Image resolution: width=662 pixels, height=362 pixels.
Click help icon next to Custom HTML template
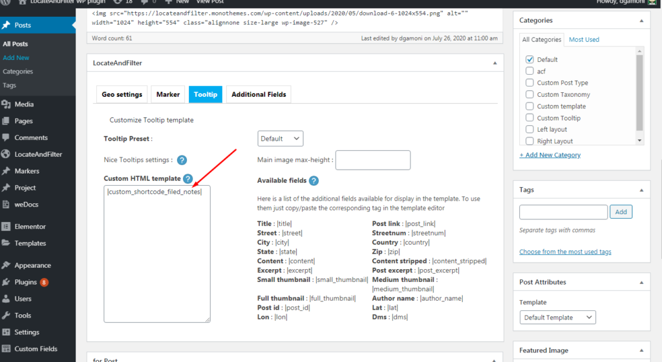pos(187,179)
